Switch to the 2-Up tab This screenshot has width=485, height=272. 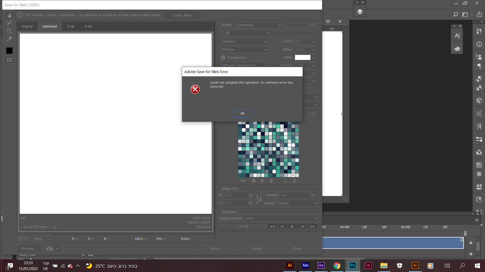click(71, 26)
